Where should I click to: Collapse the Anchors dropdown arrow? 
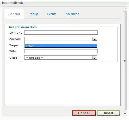coord(95,39)
